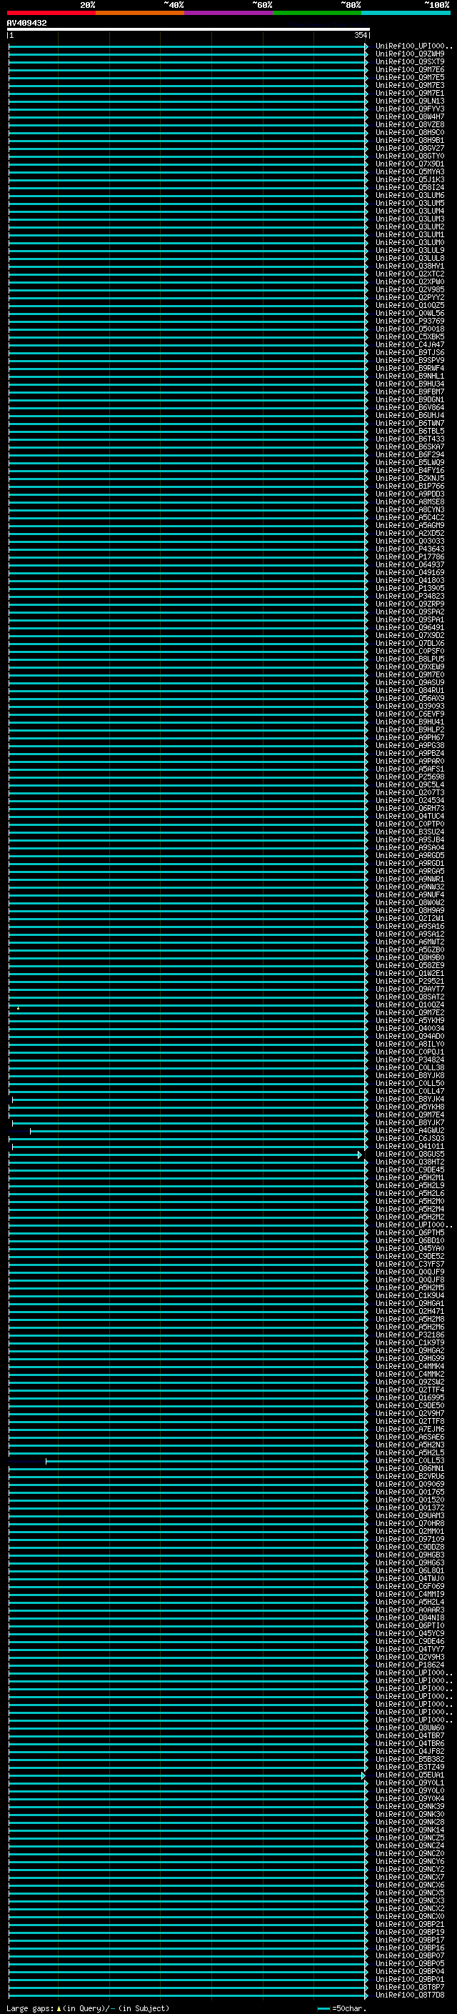The image size is (457, 2014).
Task: Click the UniRef100_Q3LUM6 label
Action: (x=409, y=196)
